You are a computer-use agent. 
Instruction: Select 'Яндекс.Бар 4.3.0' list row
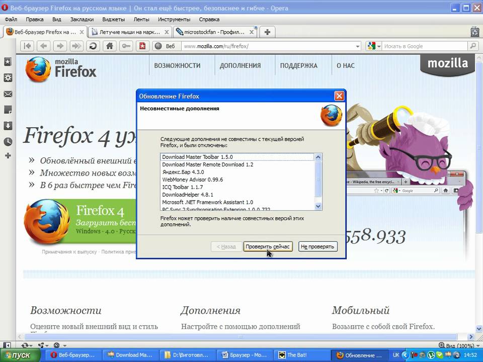tap(237, 172)
